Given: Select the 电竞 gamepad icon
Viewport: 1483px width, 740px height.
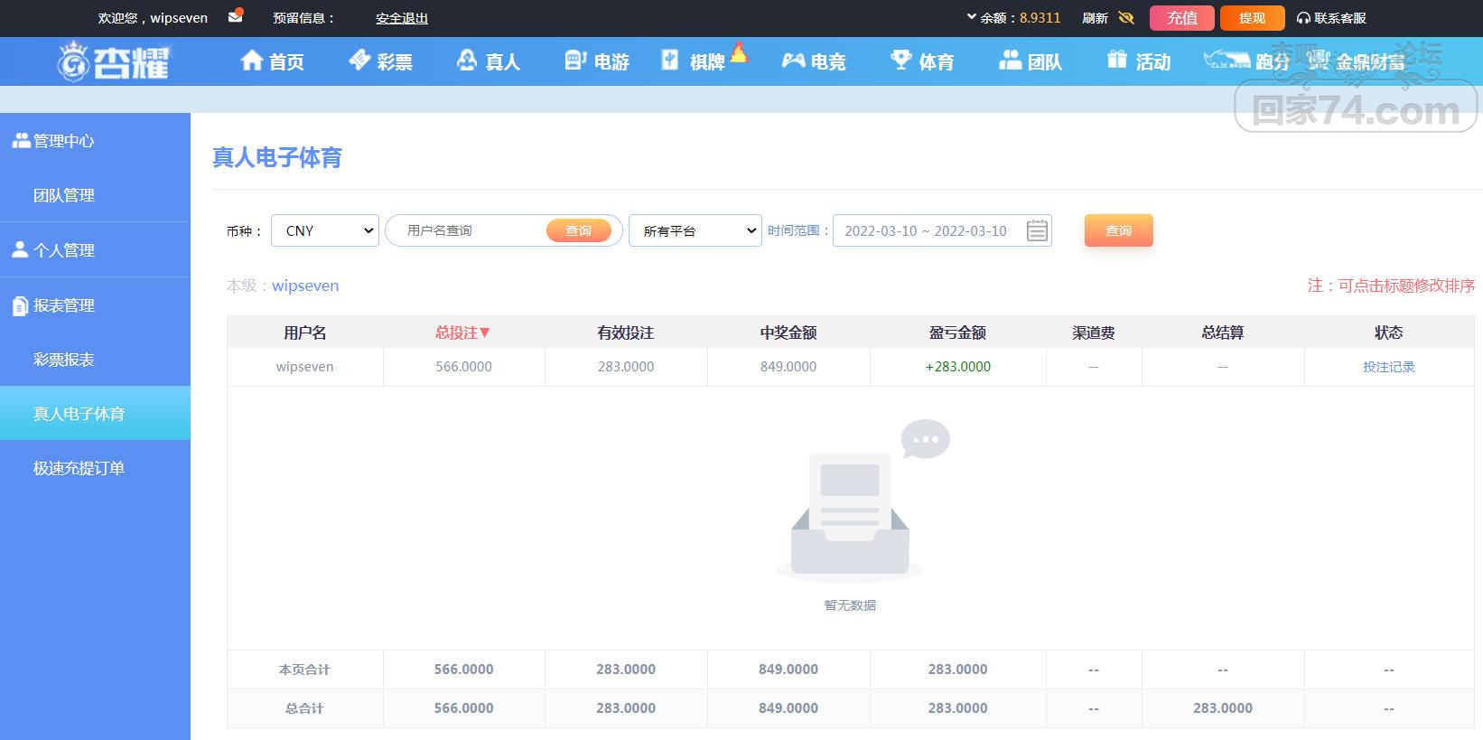Looking at the screenshot, I should click(x=793, y=61).
